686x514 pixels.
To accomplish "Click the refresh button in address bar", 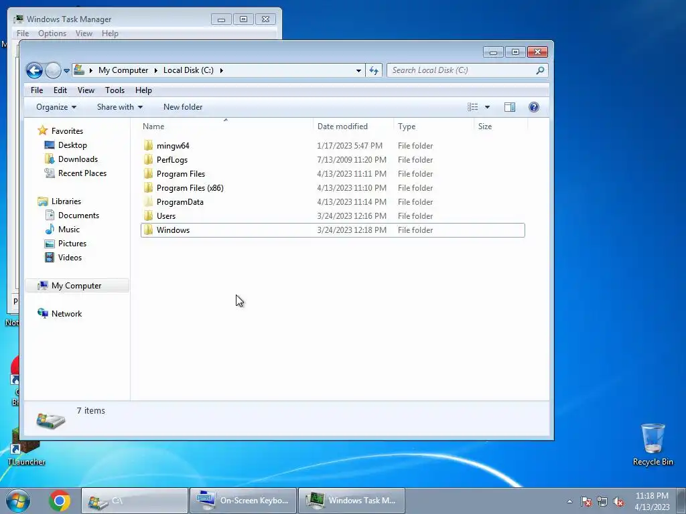I will [374, 70].
